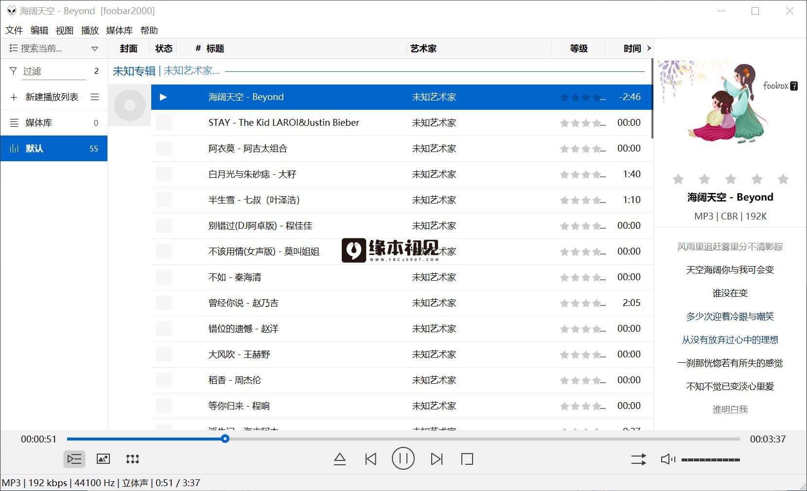Click lyric line 从没有放弃过心中的理想

730,340
